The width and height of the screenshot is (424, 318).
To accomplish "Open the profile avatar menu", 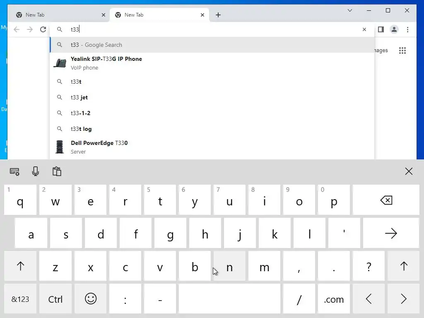I will point(394,29).
